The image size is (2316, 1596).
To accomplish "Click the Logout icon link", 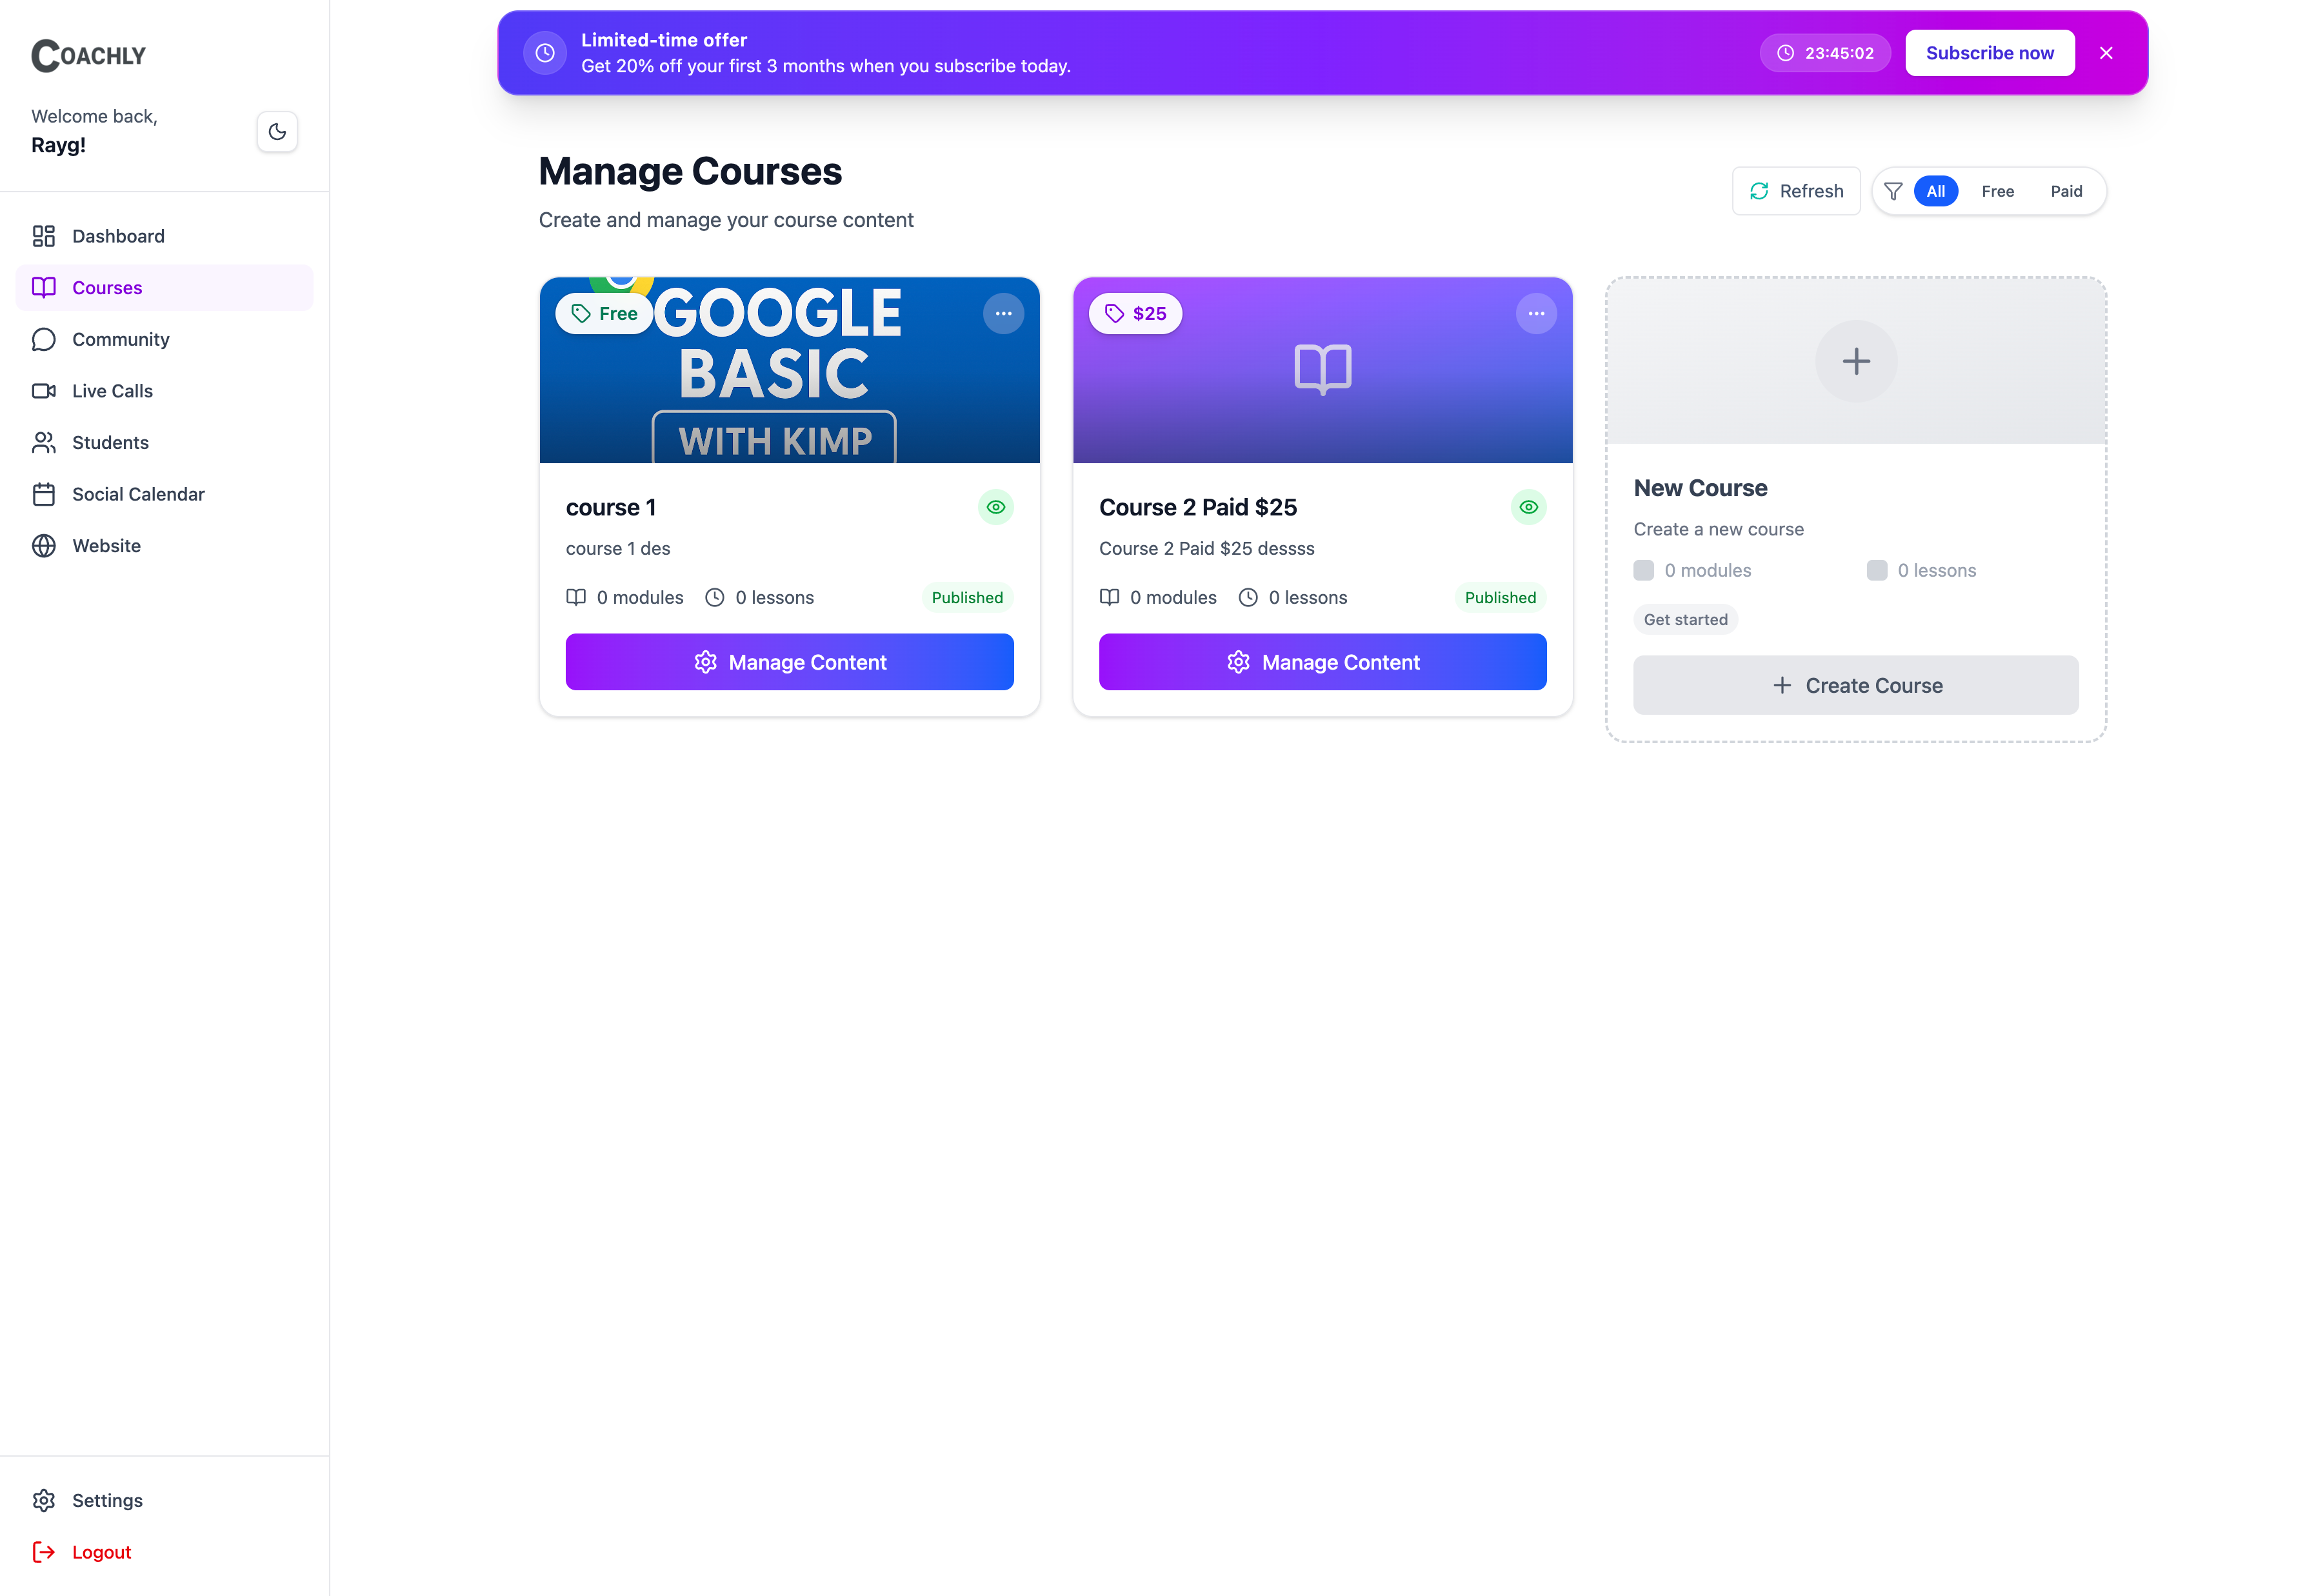I will [44, 1552].
